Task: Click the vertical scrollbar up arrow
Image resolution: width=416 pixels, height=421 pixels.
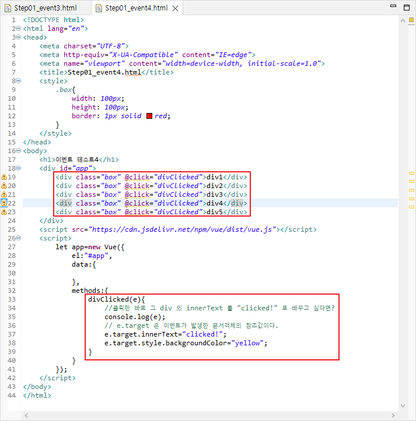Action: [403, 20]
